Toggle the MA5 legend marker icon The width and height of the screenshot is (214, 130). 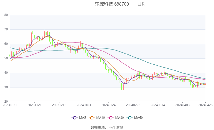coord(75,118)
